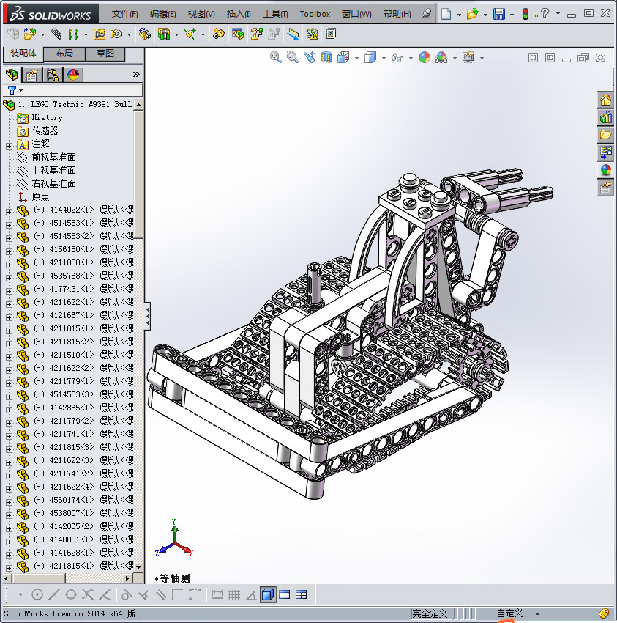This screenshot has height=623, width=617.
Task: Open the 帮助(H) menu
Action: pos(397,14)
